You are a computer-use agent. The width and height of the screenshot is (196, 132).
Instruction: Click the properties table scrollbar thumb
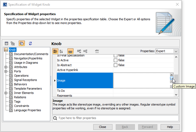(x=176, y=79)
